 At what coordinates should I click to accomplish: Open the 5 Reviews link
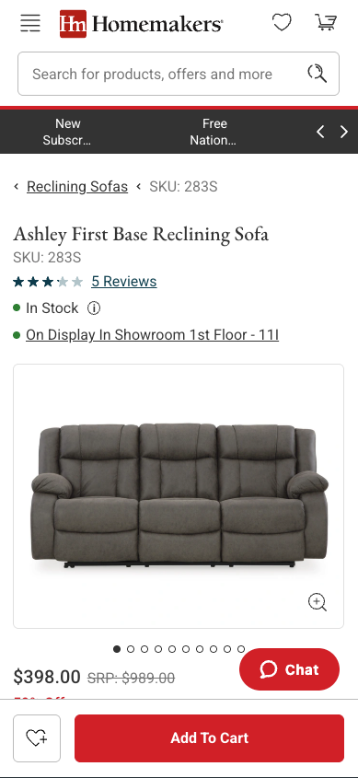124,282
